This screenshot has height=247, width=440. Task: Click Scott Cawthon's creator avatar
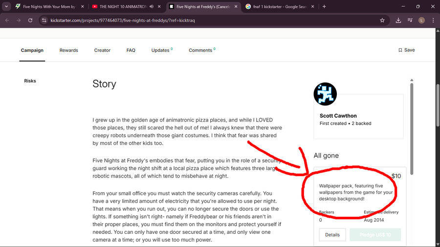point(325,94)
